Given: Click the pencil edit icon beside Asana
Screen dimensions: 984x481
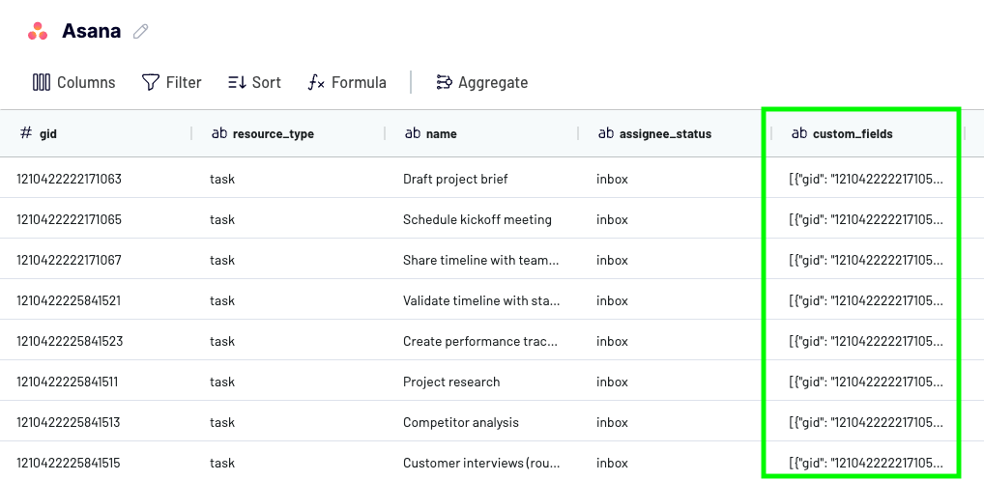Looking at the screenshot, I should pyautogui.click(x=140, y=31).
